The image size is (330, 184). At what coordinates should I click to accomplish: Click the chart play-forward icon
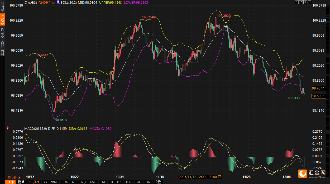click(305, 2)
